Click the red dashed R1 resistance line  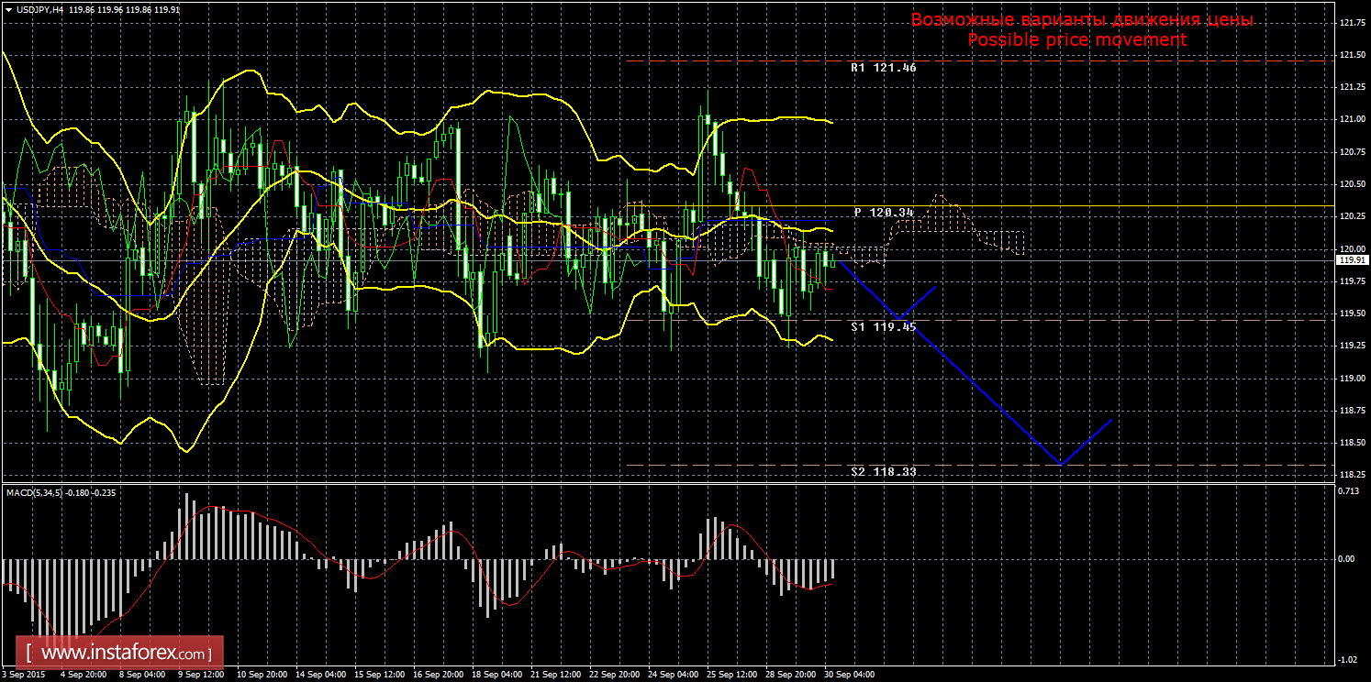[x=734, y=61]
